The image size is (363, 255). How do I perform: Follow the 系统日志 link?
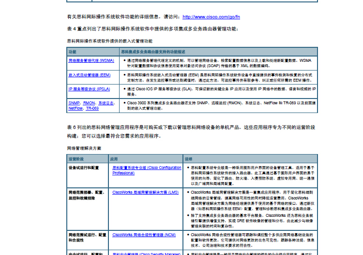[106, 103]
